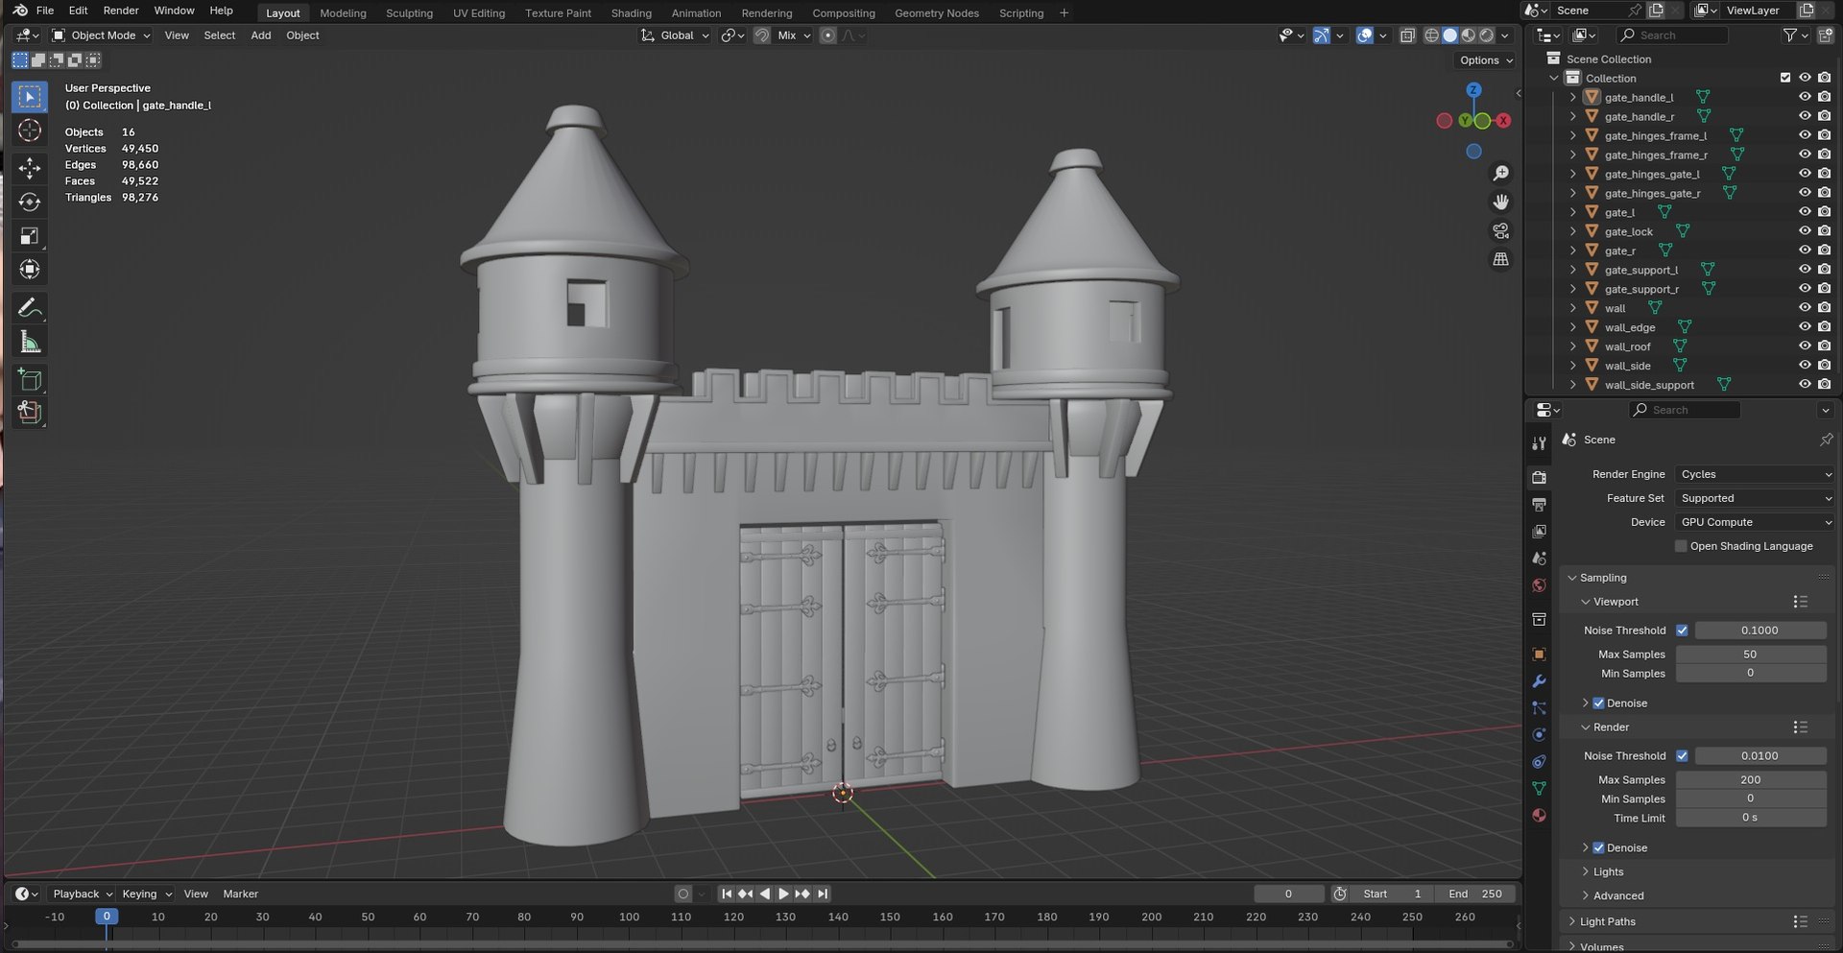
Task: Open the World properties tab
Action: 1540,585
